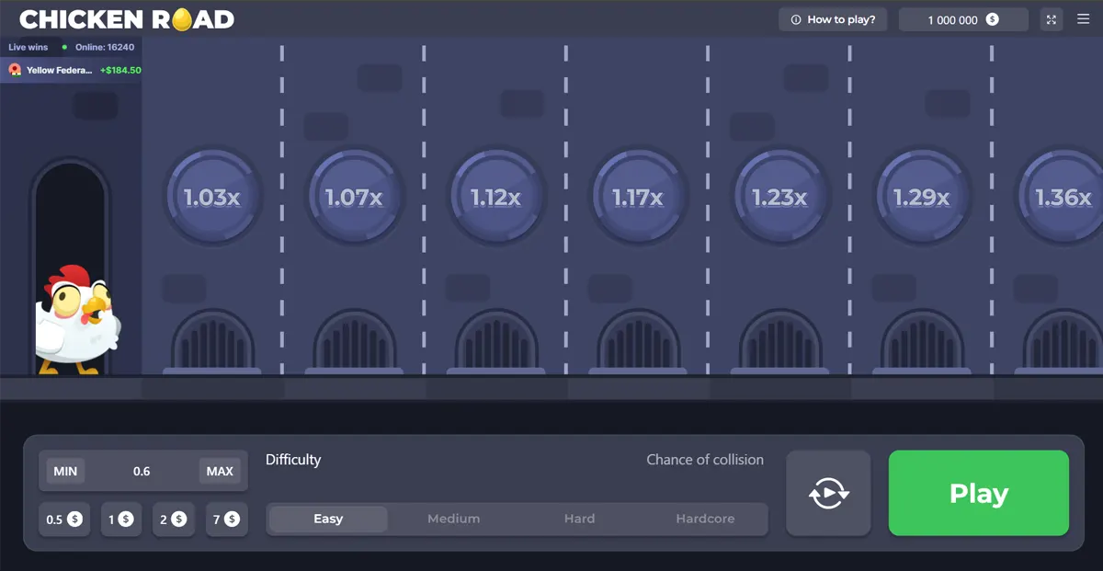Start the game with green Play button
This screenshot has width=1103, height=571.
point(979,493)
